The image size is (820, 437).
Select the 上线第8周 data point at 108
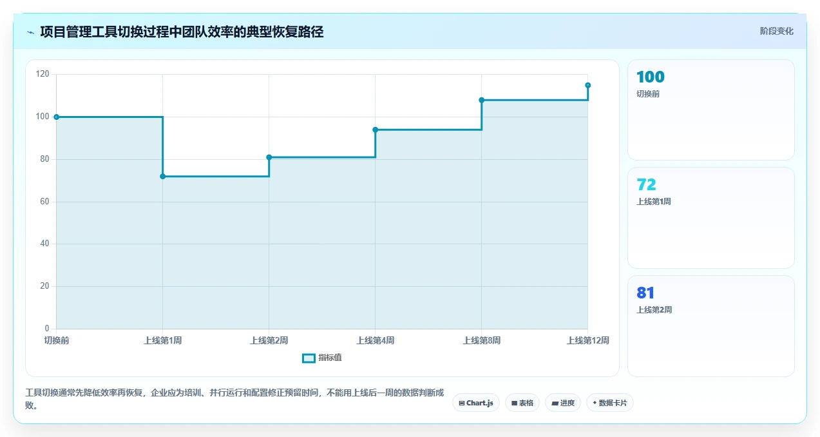click(x=481, y=100)
